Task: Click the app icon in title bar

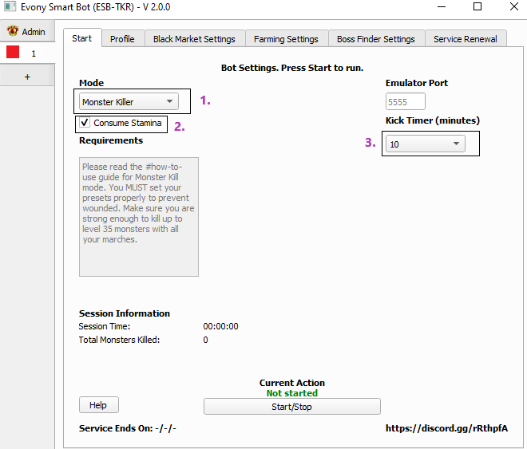Action: [10, 6]
